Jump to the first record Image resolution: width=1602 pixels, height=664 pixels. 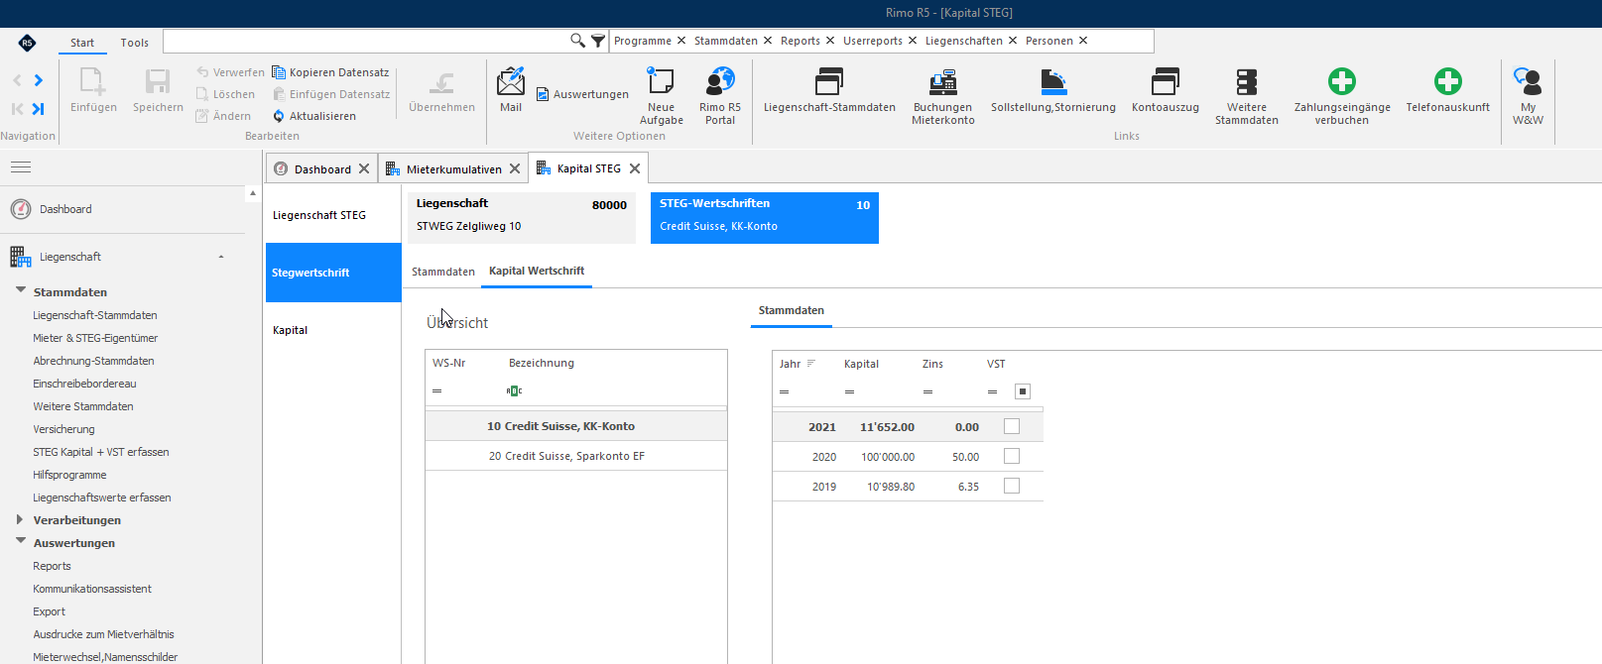[x=17, y=109]
